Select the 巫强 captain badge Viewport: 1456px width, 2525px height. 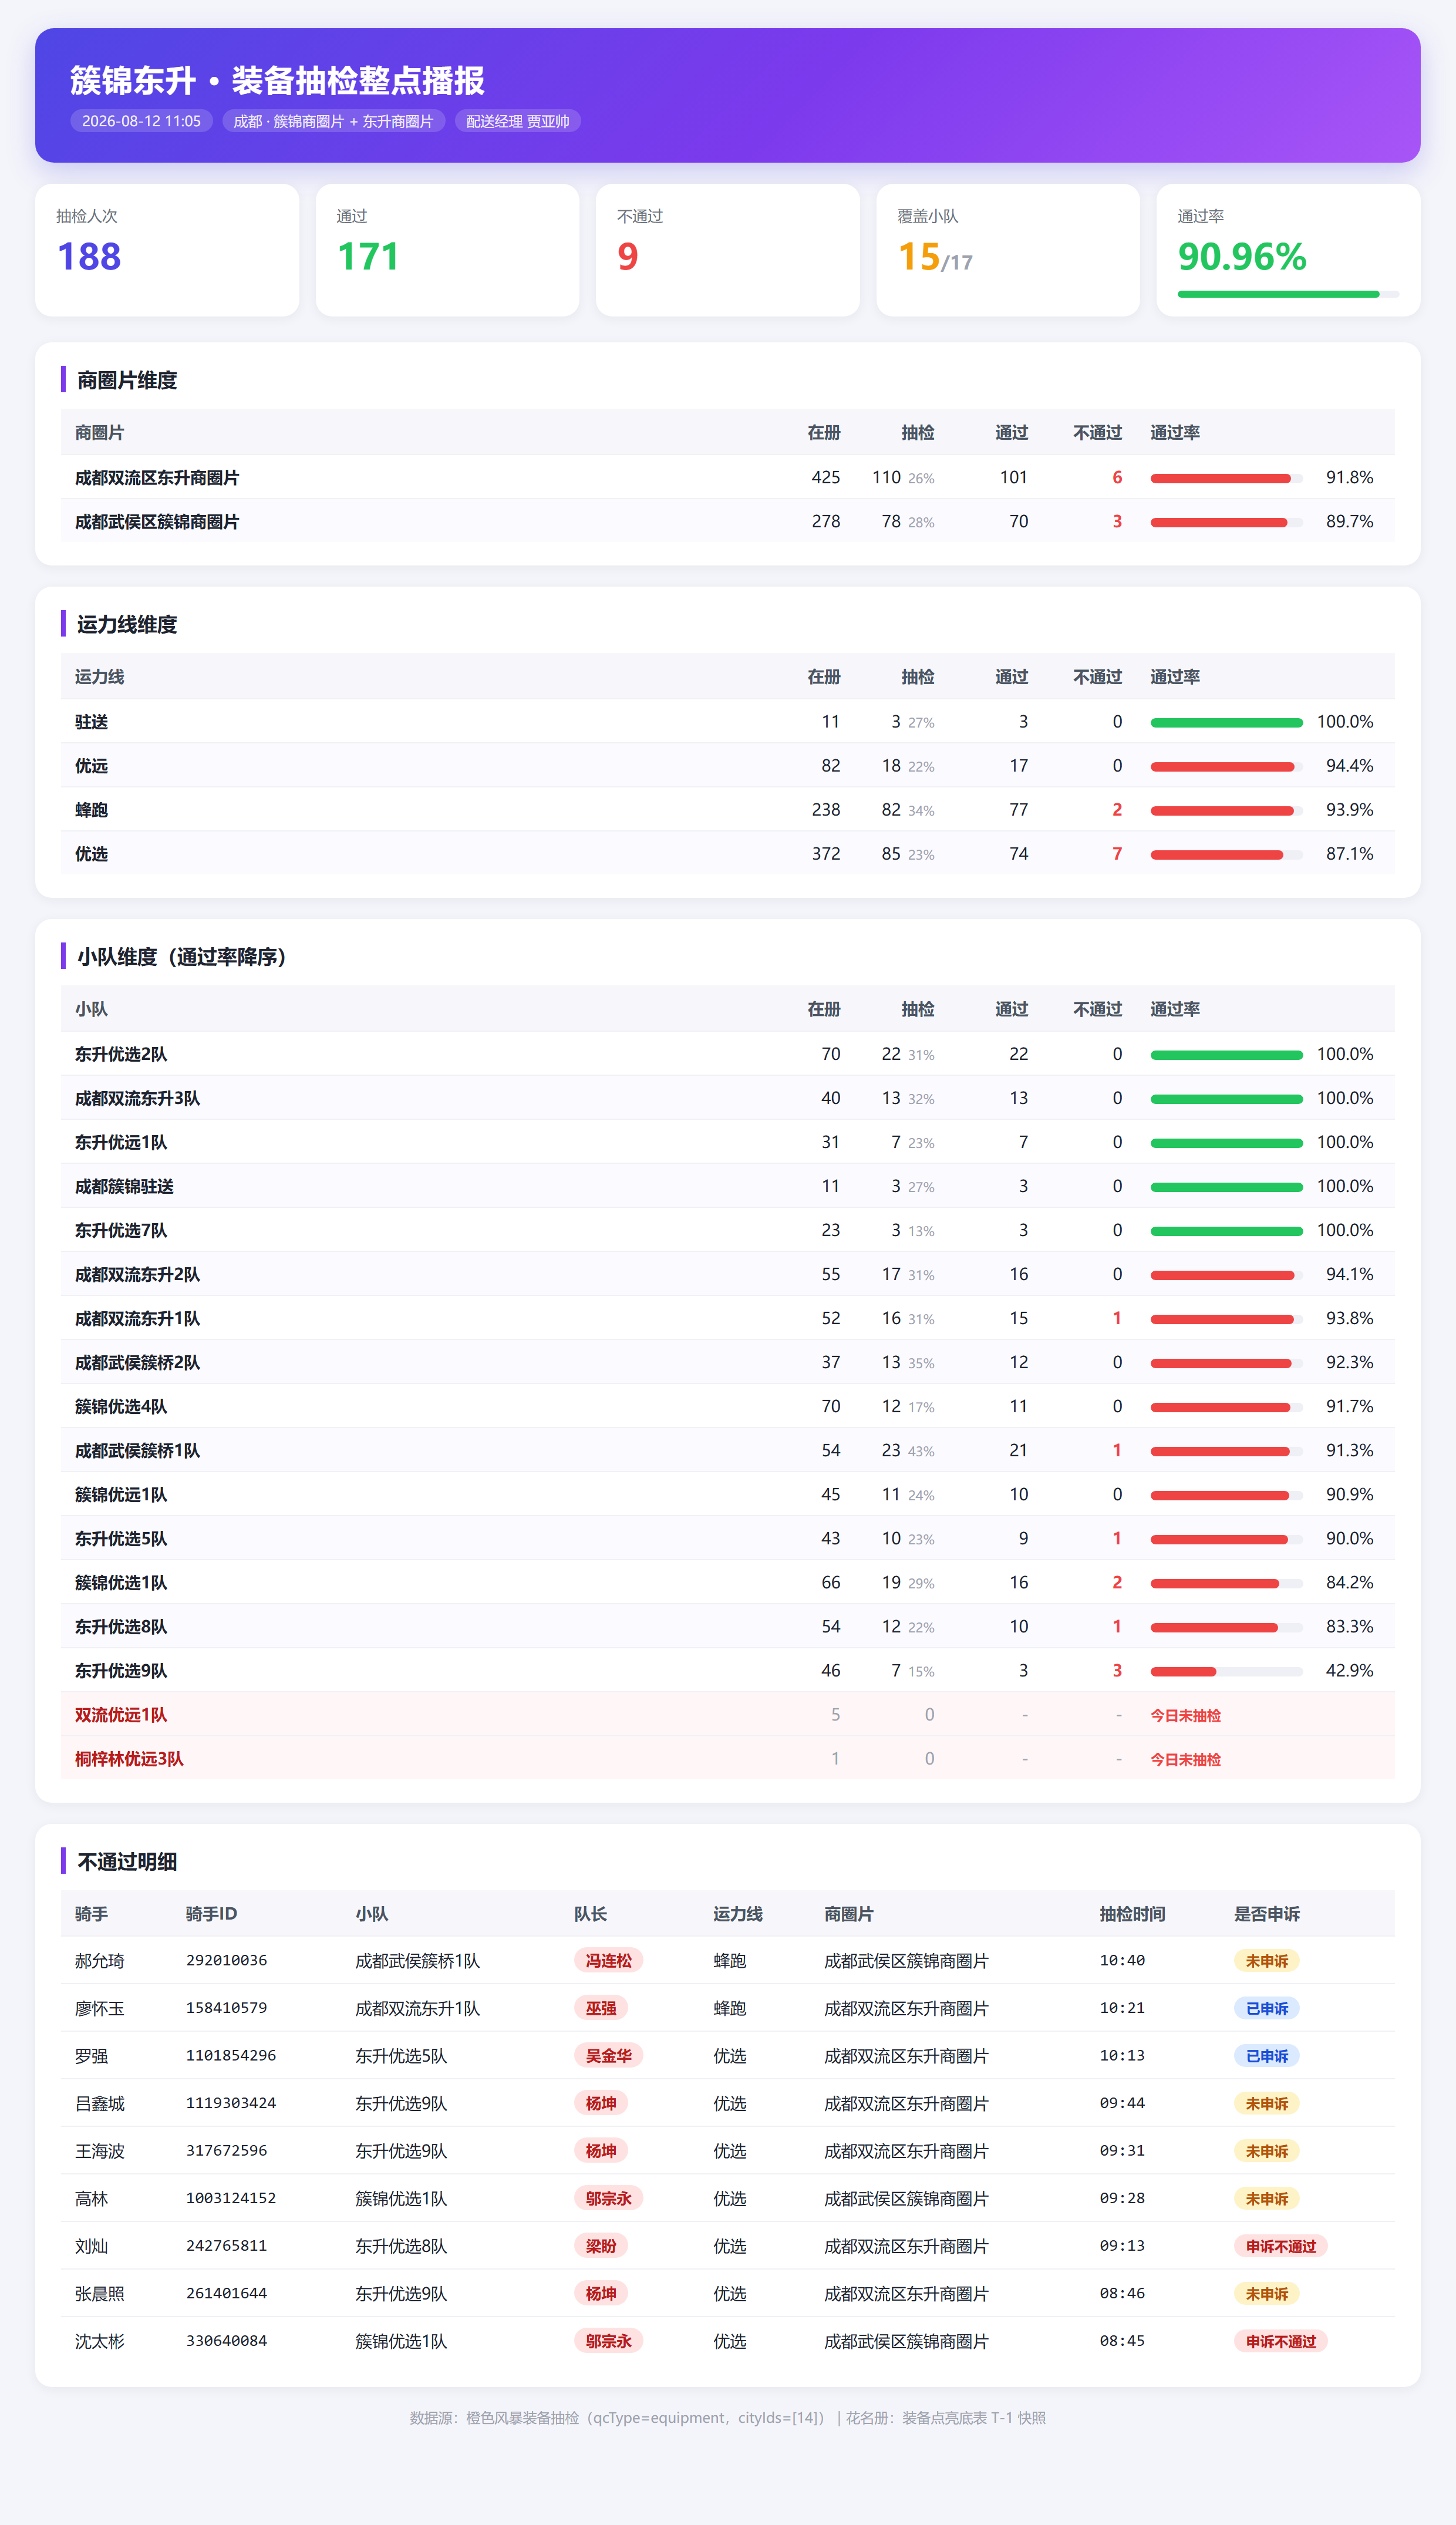pos(600,2007)
